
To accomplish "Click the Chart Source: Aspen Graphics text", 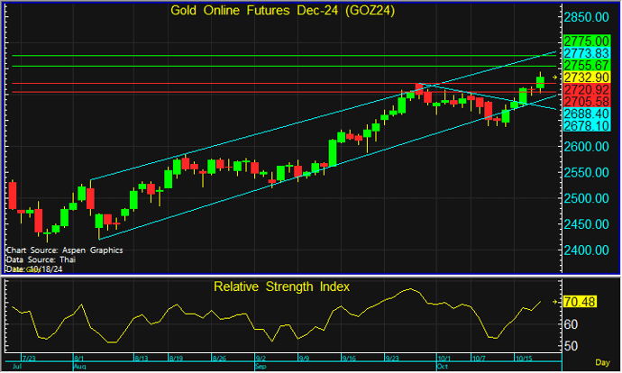I will (x=64, y=250).
